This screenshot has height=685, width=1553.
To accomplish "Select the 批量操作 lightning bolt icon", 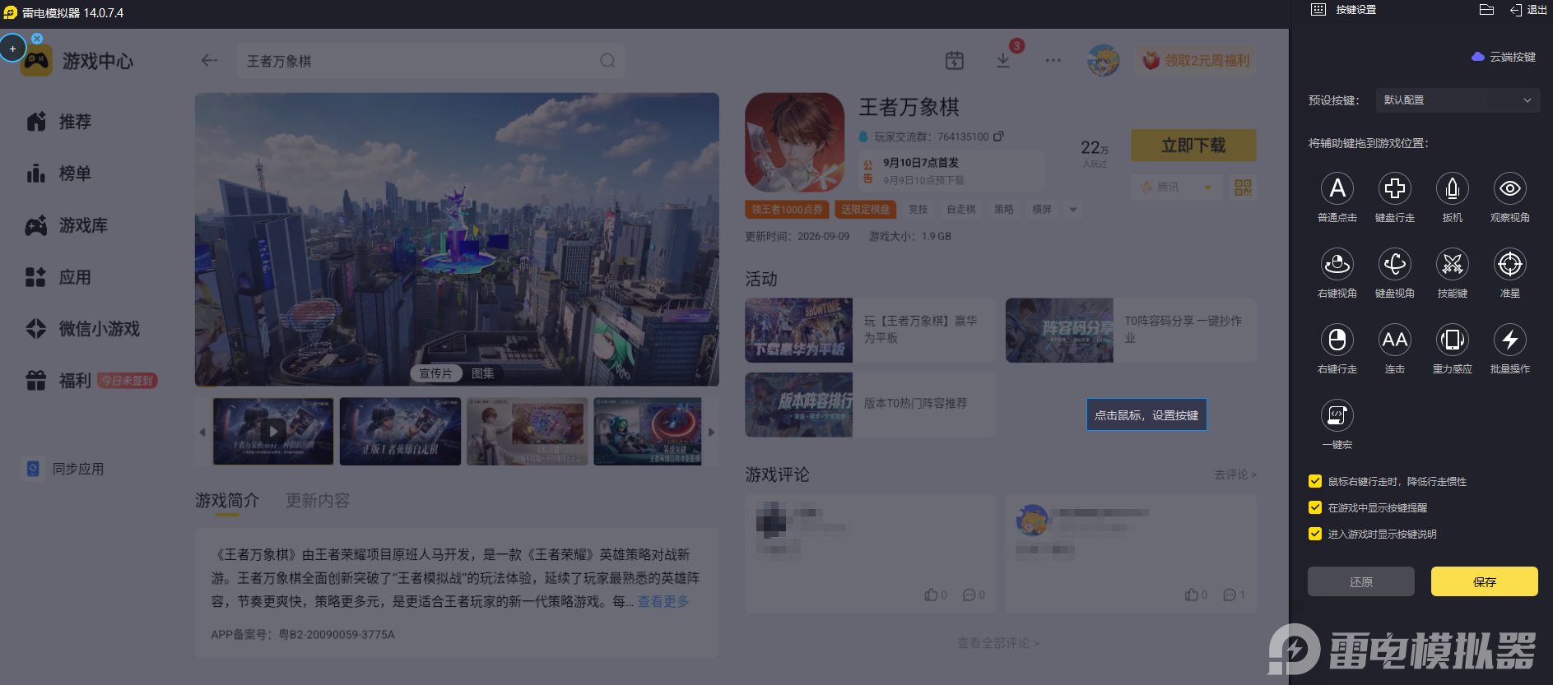I will [x=1510, y=340].
